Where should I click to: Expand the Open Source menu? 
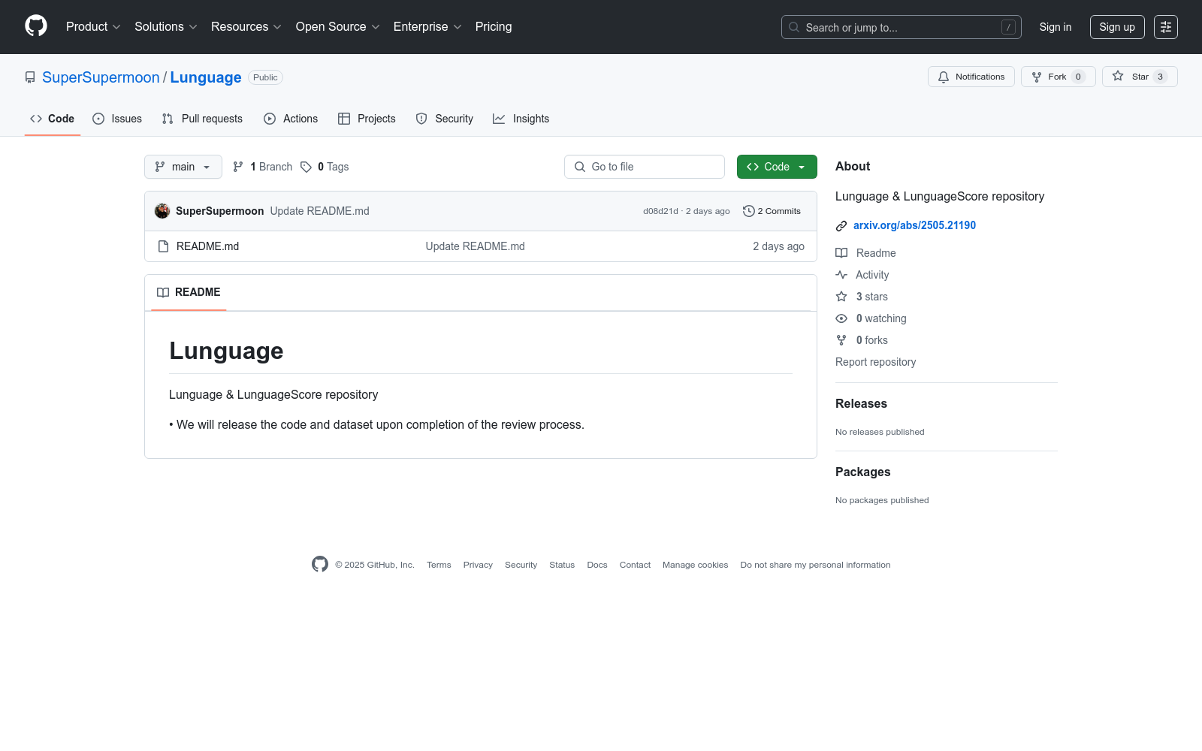pyautogui.click(x=338, y=26)
